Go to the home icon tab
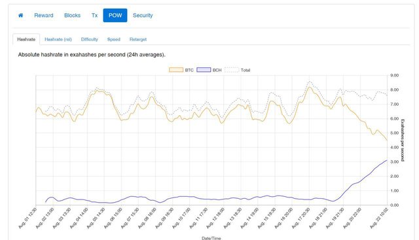Screen dimensions: 419x240 (20, 15)
